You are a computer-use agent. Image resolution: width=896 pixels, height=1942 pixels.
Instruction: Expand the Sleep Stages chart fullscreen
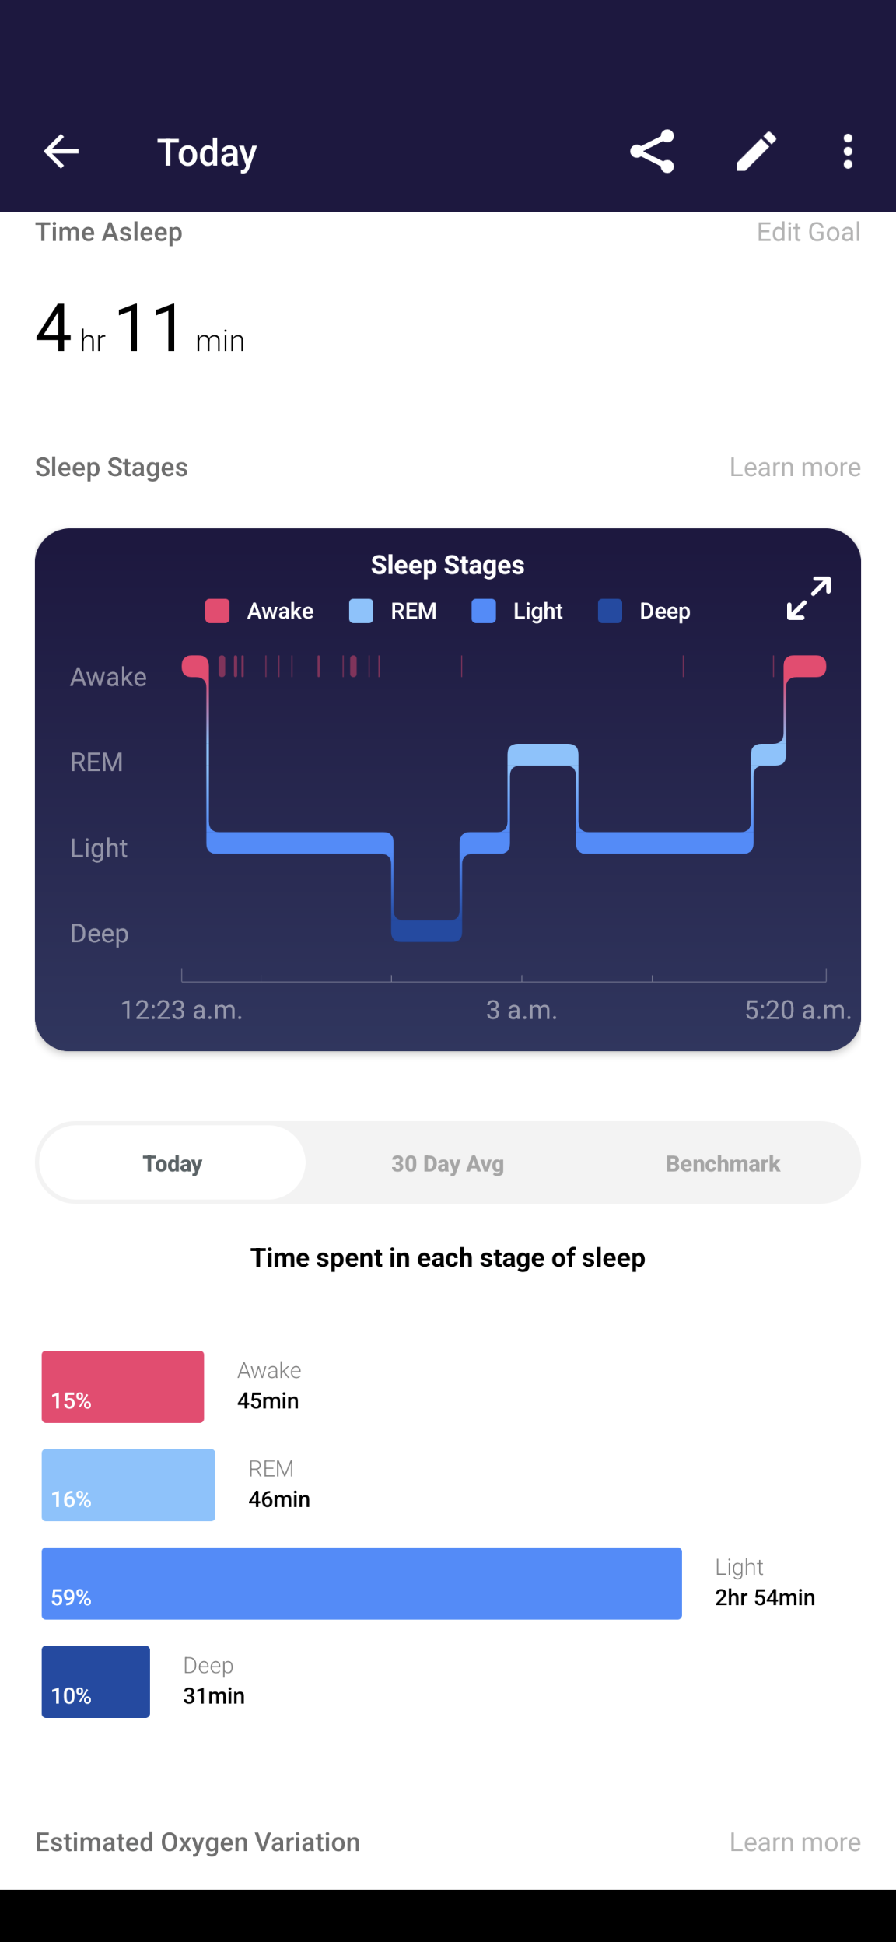(809, 598)
